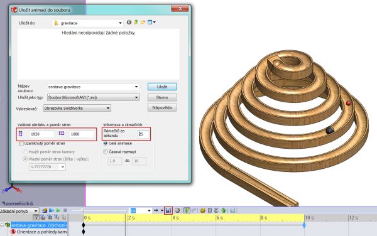Enable Uzamknutý poměr stran checkbox
This screenshot has height=236, width=377.
pos(21,144)
